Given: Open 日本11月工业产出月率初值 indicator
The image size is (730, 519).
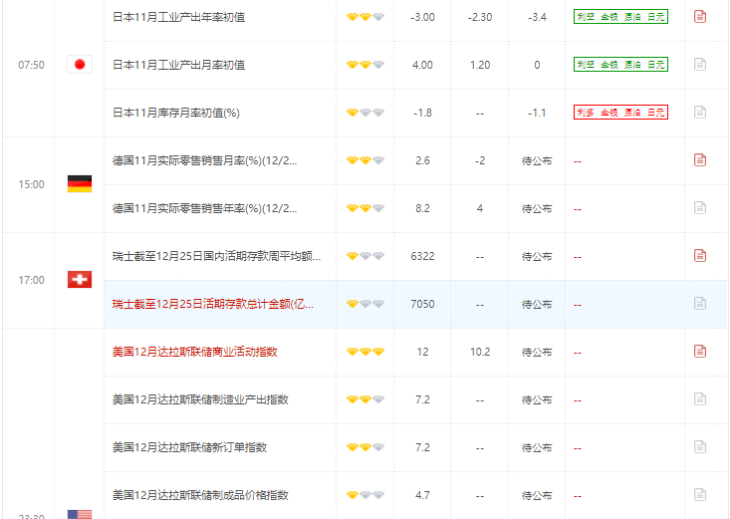Looking at the screenshot, I should tap(179, 65).
